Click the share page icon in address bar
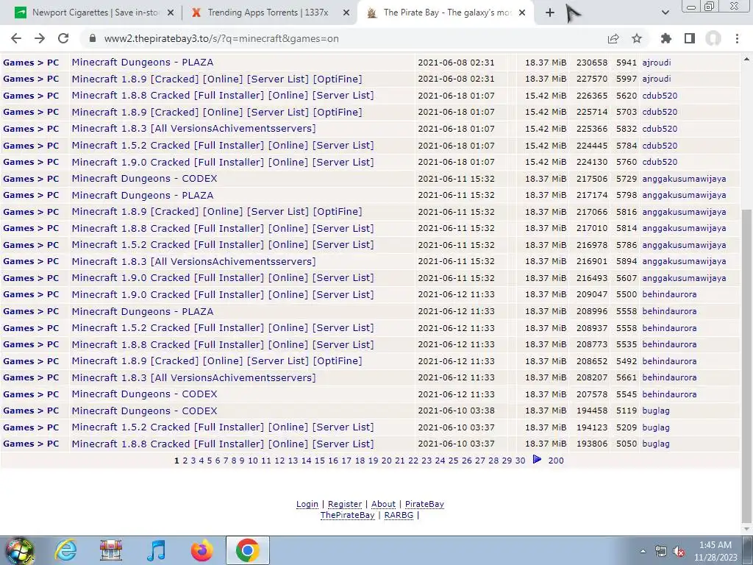Screen dimensions: 753x565 (613, 38)
